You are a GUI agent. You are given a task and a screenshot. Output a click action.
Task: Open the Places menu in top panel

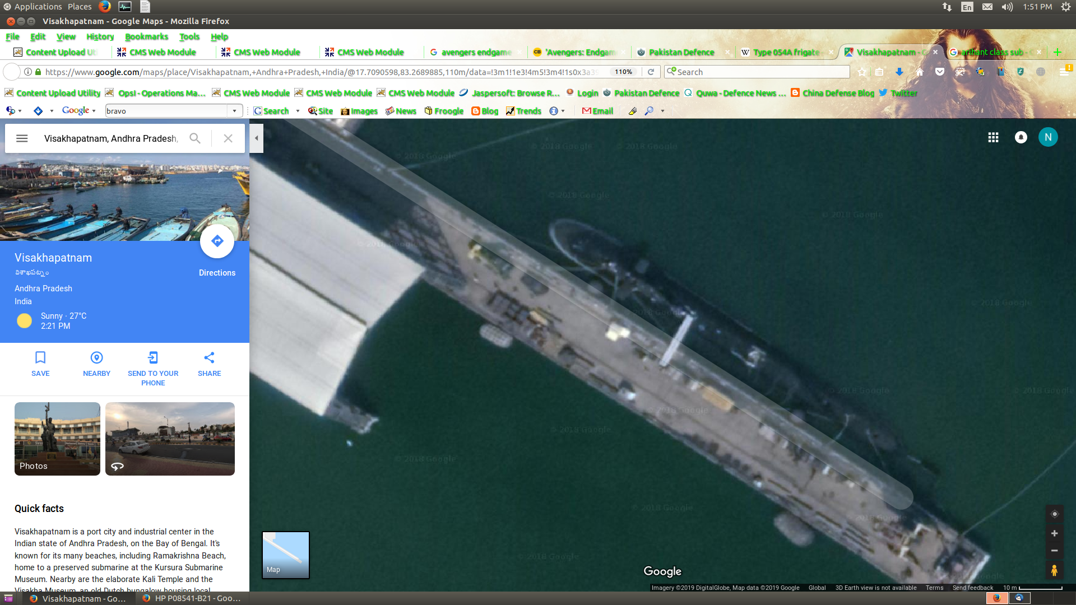(80, 7)
